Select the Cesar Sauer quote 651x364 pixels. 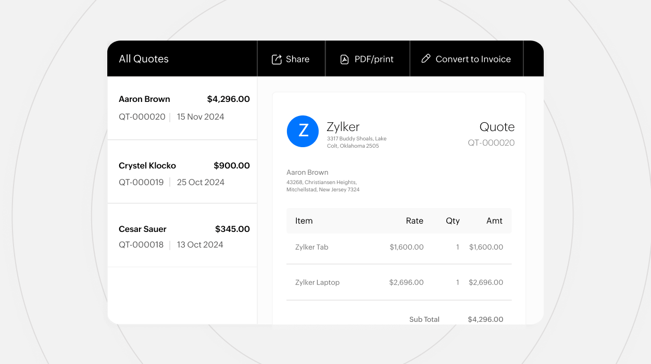[182, 237]
